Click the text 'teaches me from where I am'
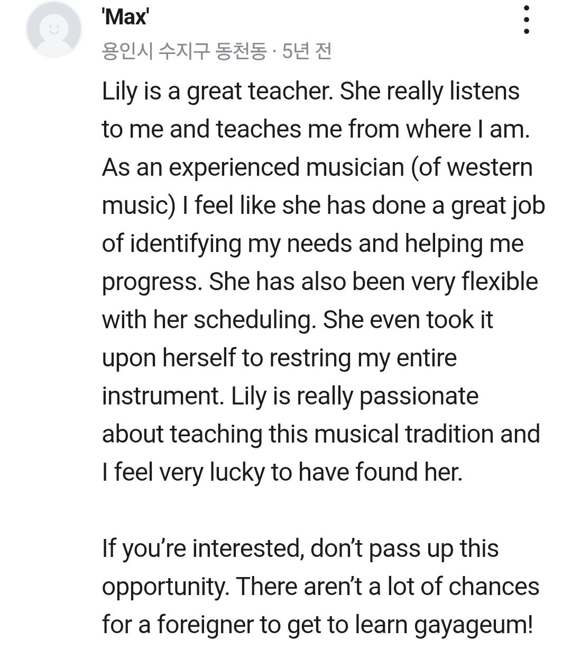The width and height of the screenshot is (571, 657). pos(373,130)
